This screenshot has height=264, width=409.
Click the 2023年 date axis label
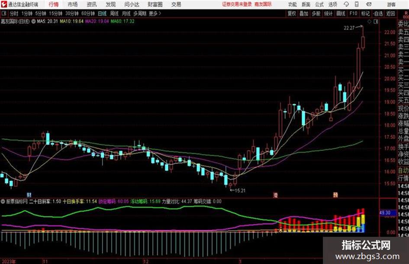[8, 261]
